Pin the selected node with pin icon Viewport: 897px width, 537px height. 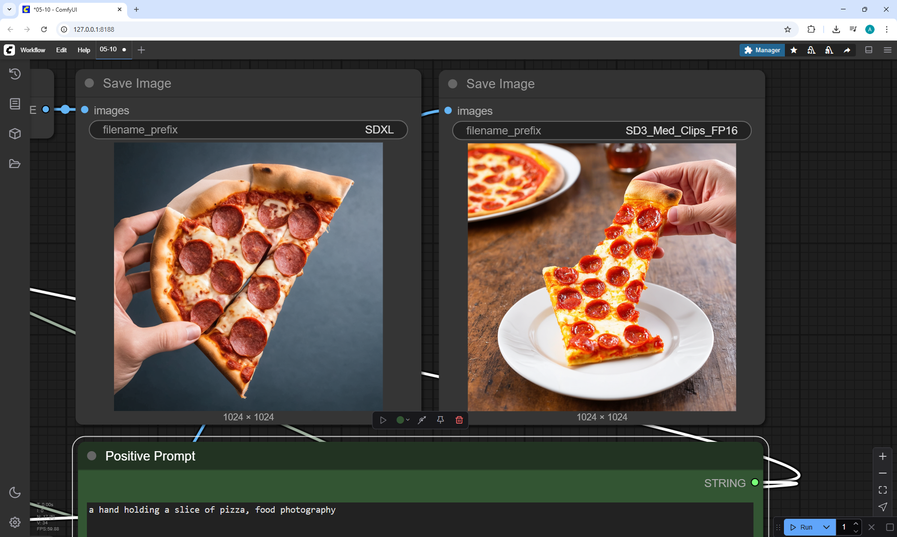(x=440, y=420)
